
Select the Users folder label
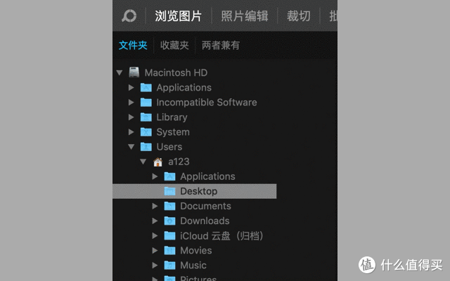(x=169, y=147)
